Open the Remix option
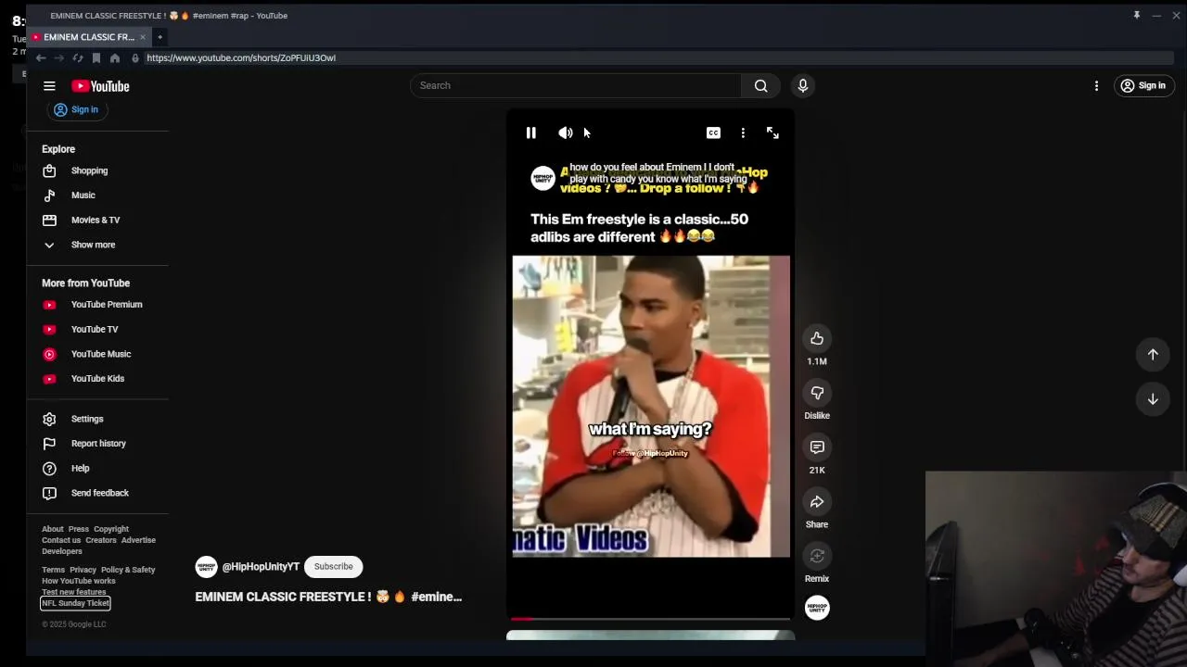This screenshot has height=667, width=1187. point(817,556)
